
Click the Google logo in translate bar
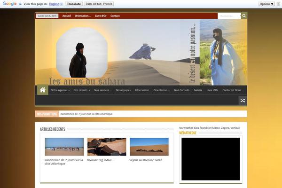click(x=9, y=4)
